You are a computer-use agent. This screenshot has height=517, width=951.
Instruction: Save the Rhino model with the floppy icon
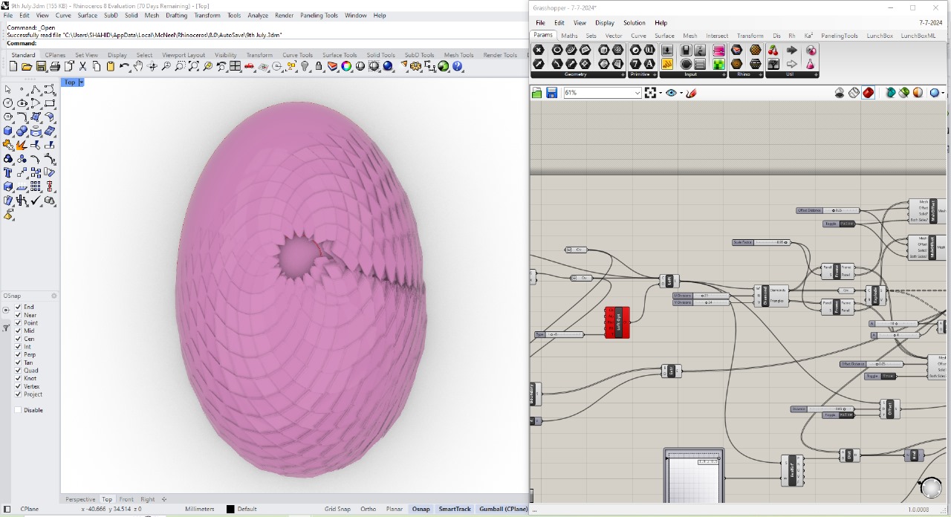[41, 67]
